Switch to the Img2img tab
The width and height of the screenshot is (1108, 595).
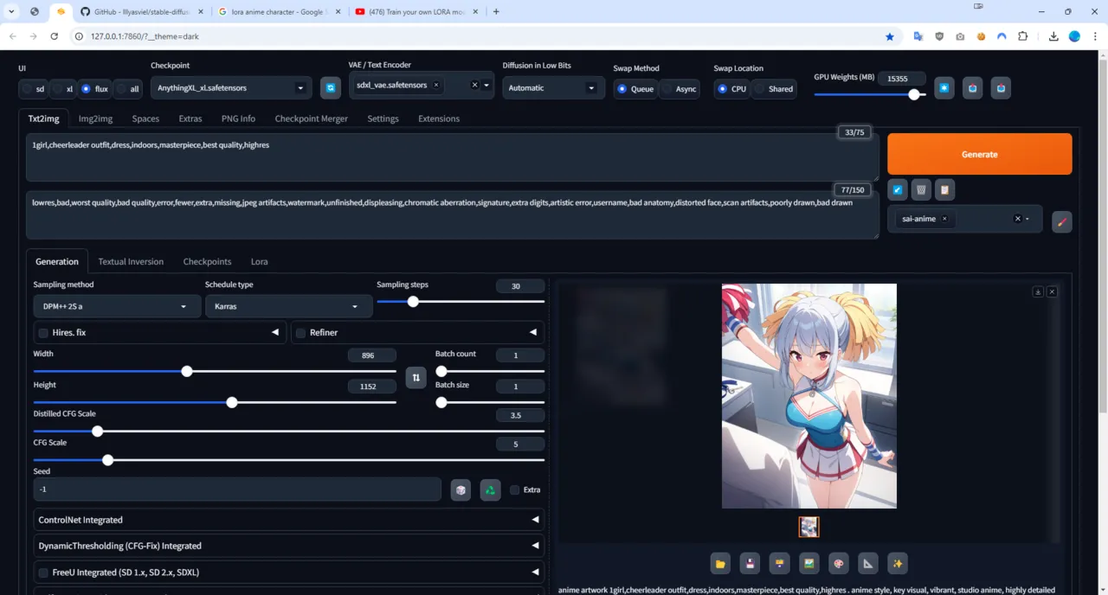(x=95, y=118)
